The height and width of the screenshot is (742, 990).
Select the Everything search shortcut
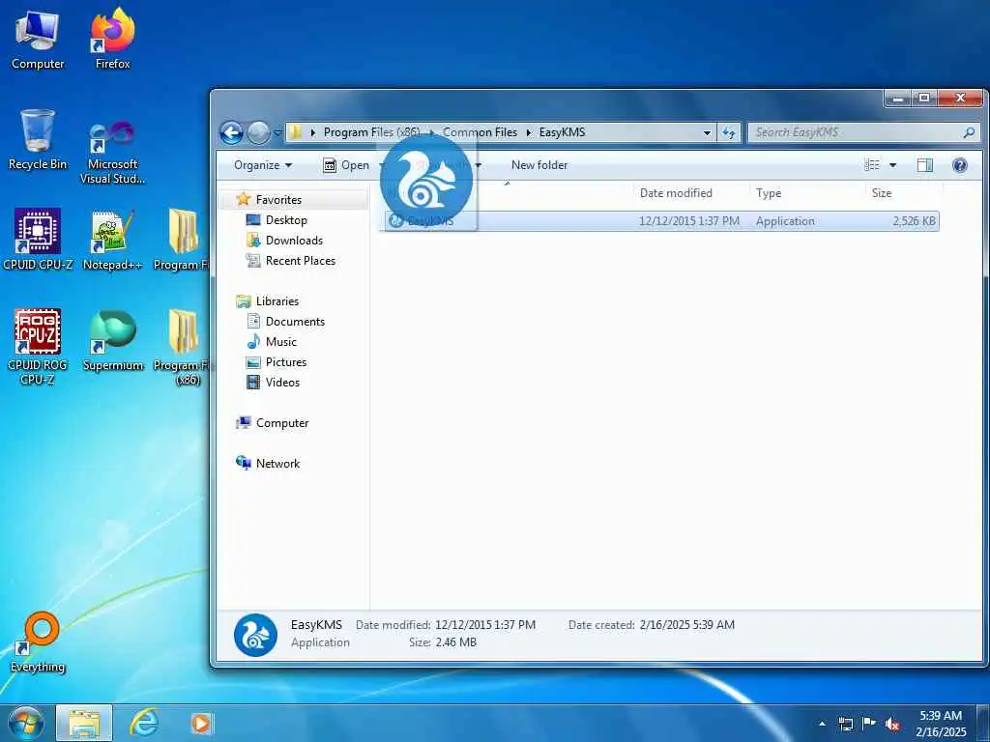[x=38, y=642]
